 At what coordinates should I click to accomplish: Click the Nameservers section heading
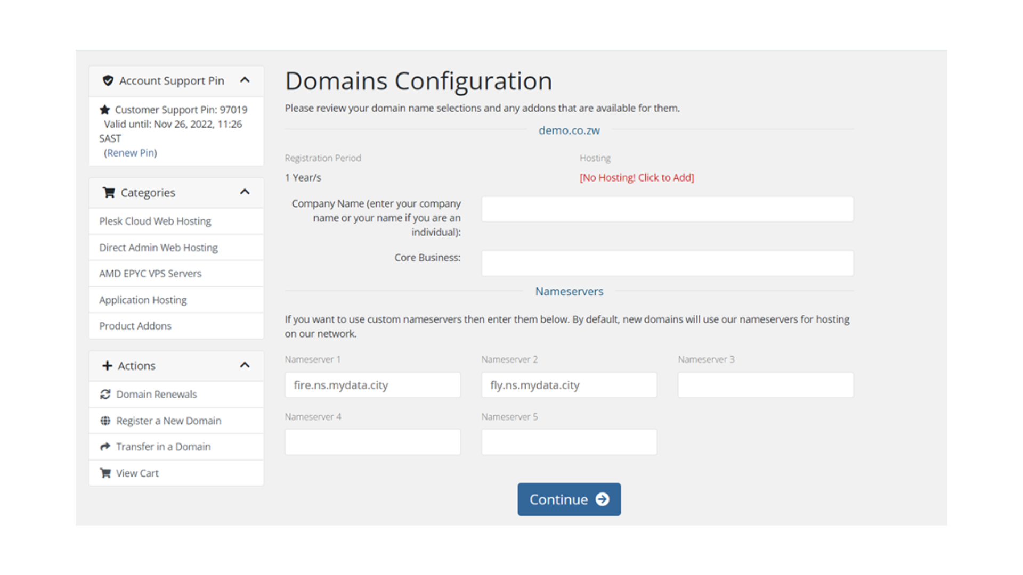[569, 292]
